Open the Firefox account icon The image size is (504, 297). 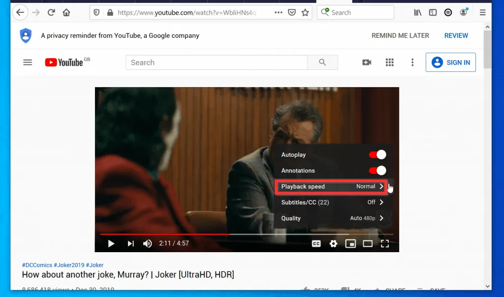pos(464,12)
